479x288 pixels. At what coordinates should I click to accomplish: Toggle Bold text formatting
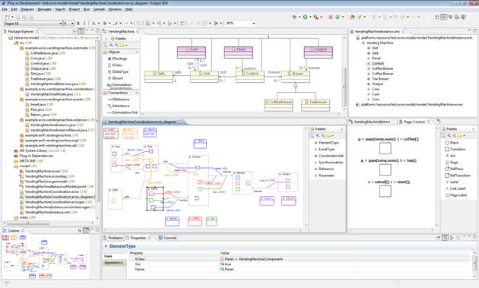coord(78,24)
